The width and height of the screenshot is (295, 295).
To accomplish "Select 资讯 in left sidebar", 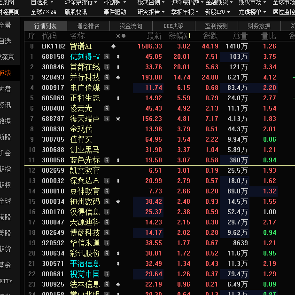I will coord(6,105).
